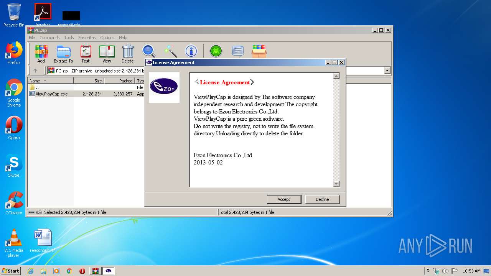
Task: Open reasonout.rtf desktop document
Action: 42,241
